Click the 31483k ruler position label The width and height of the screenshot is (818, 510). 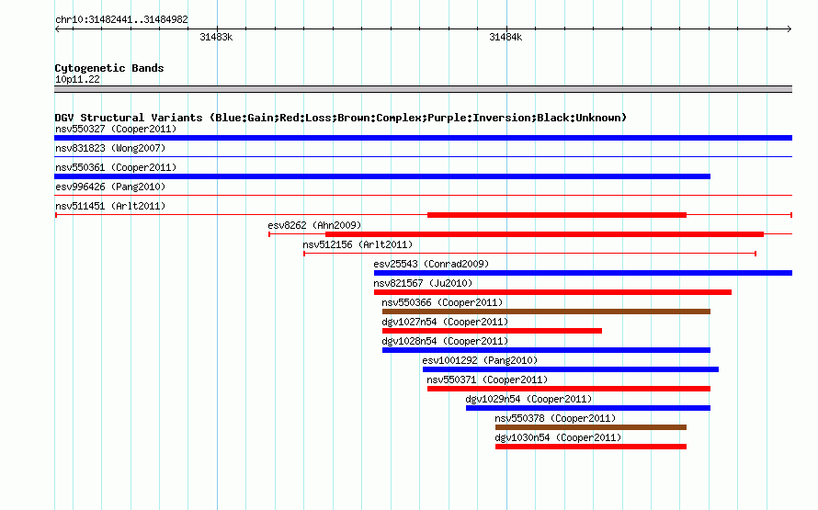point(216,38)
